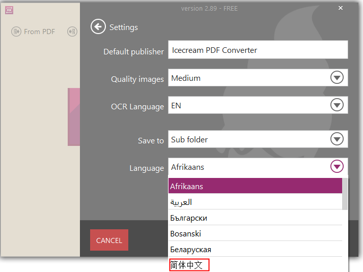Open the Save to dropdown arrow

point(337,139)
